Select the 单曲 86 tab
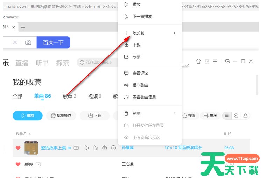The width and height of the screenshot is (261, 178). [x=42, y=96]
